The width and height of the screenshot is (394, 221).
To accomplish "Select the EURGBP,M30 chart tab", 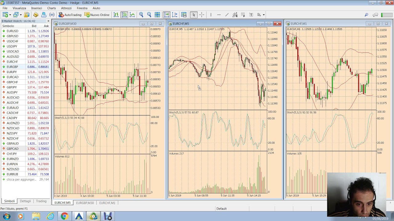I will point(85,203).
